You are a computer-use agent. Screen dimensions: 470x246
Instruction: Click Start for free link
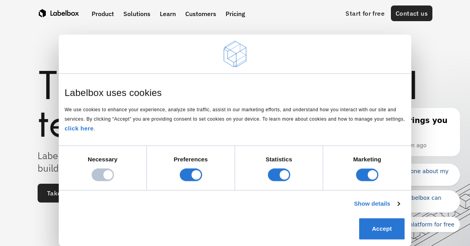[x=365, y=13]
